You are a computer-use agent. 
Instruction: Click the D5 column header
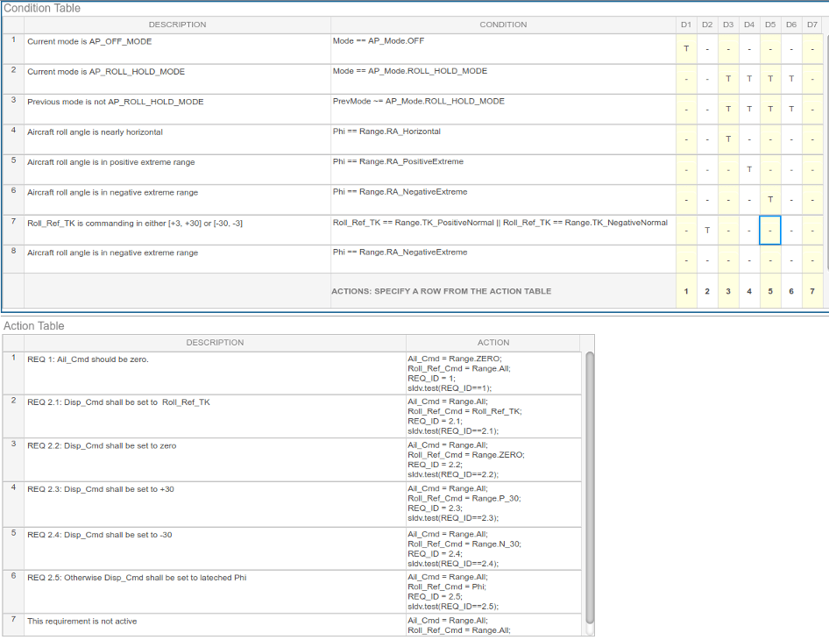point(770,25)
